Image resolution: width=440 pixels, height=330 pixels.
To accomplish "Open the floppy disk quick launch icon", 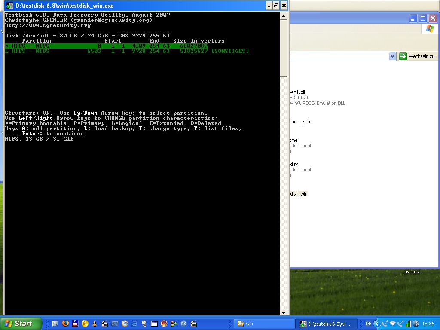I will 75,324.
